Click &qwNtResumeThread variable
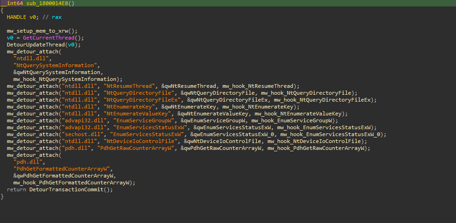The height and width of the screenshot is (223, 456). (x=189, y=86)
